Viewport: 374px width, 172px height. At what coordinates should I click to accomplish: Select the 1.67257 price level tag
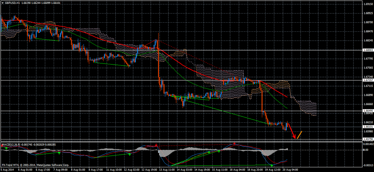pyautogui.click(x=368, y=80)
